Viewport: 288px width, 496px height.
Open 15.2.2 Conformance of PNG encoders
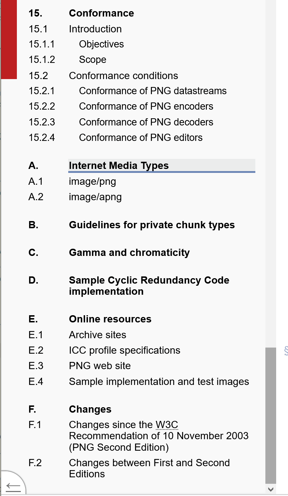(x=146, y=106)
